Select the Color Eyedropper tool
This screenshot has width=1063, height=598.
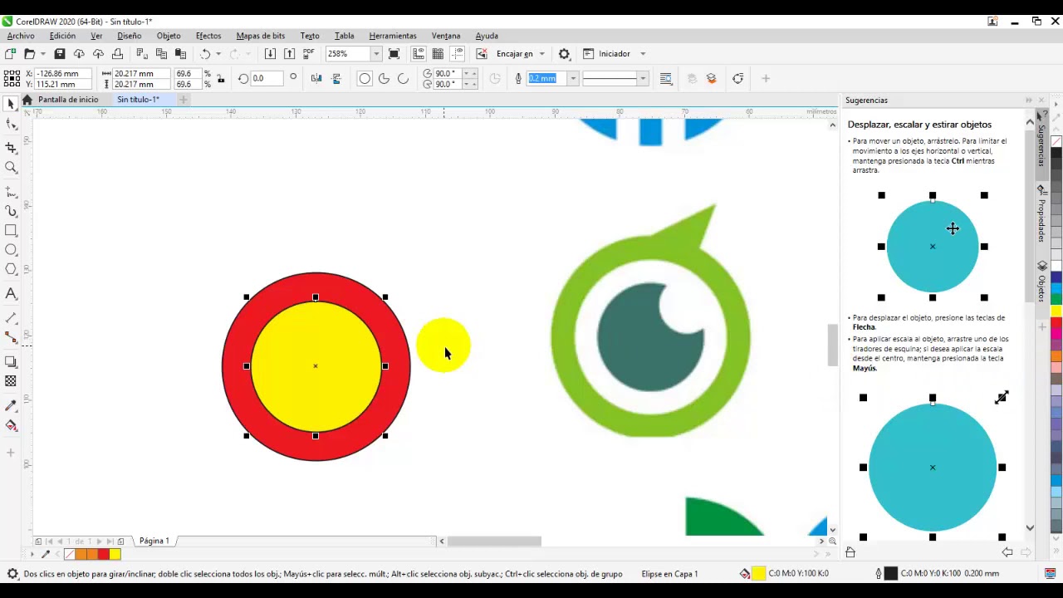11,406
